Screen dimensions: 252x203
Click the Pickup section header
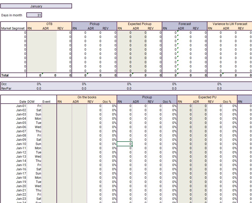point(94,24)
